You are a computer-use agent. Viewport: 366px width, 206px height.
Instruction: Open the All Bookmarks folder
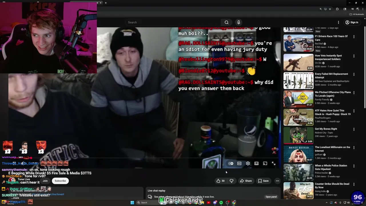coord(357,14)
